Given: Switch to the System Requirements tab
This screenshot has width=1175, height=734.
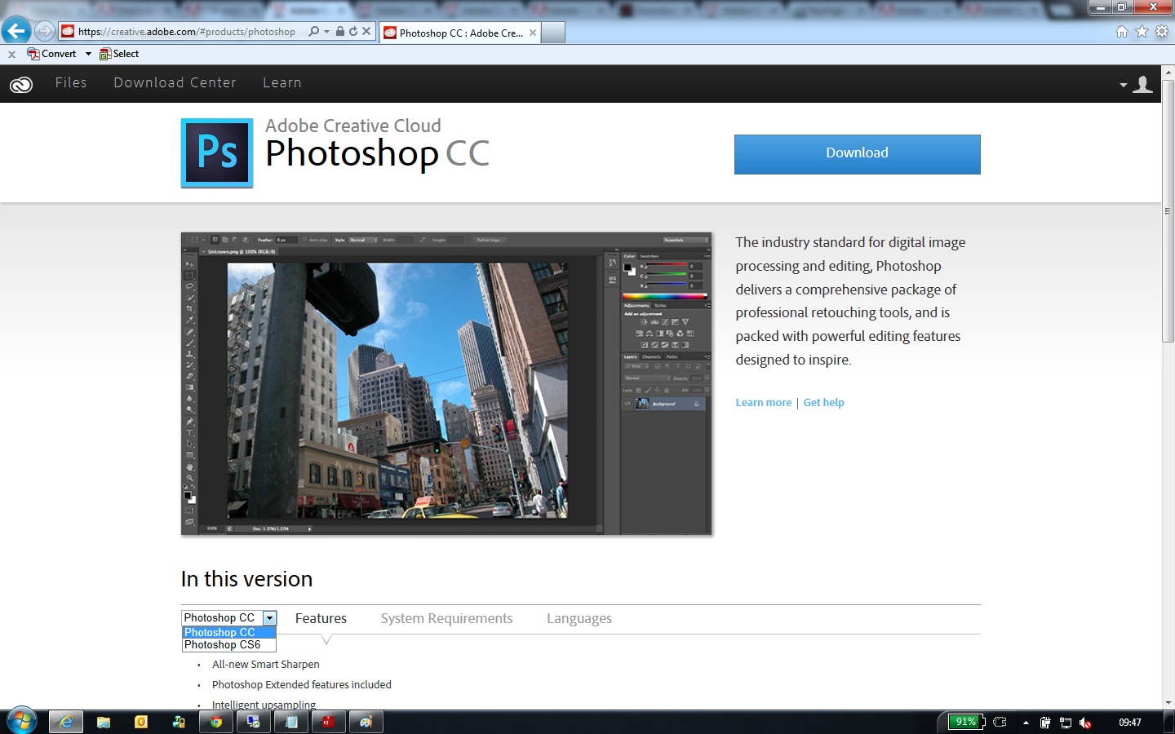Looking at the screenshot, I should tap(446, 618).
